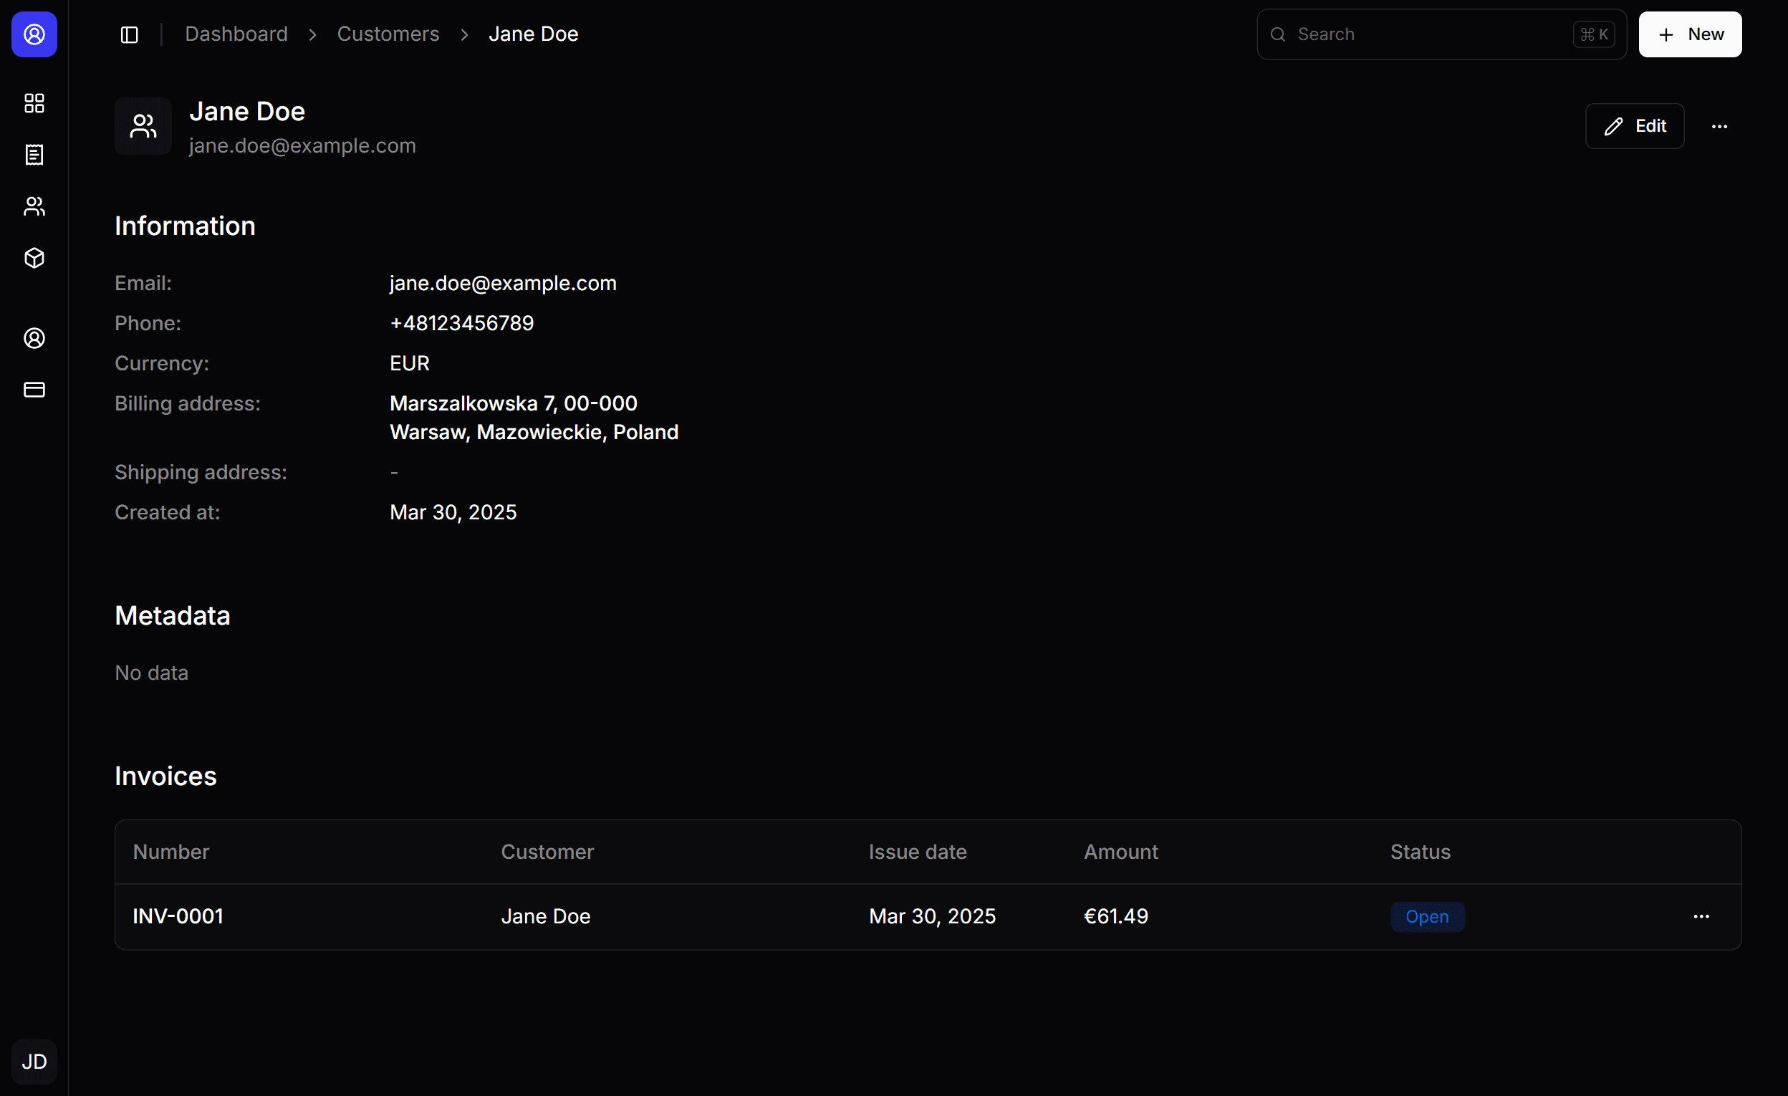Open products cube icon in sidebar

(34, 259)
